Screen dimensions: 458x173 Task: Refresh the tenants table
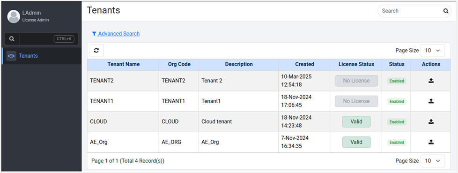tap(96, 51)
